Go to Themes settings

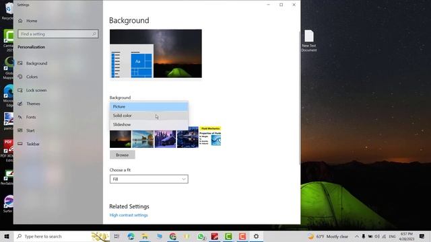coord(33,104)
